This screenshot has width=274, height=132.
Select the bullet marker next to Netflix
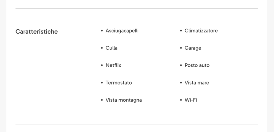point(102,65)
